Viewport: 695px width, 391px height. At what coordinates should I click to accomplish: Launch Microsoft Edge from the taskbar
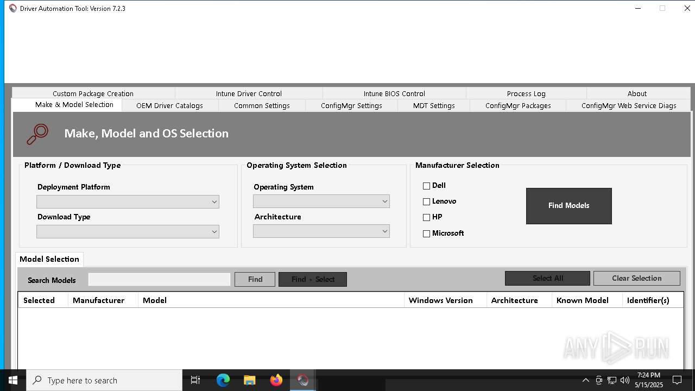223,380
